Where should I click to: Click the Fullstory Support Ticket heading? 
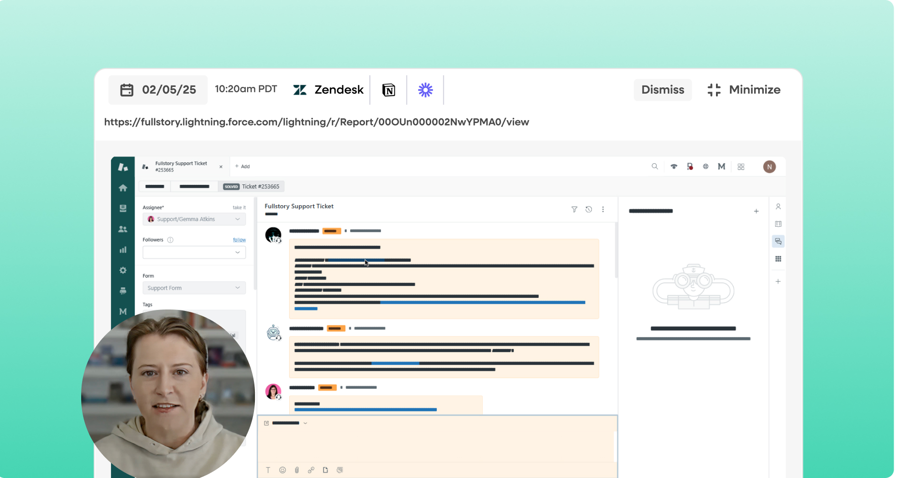pos(299,206)
